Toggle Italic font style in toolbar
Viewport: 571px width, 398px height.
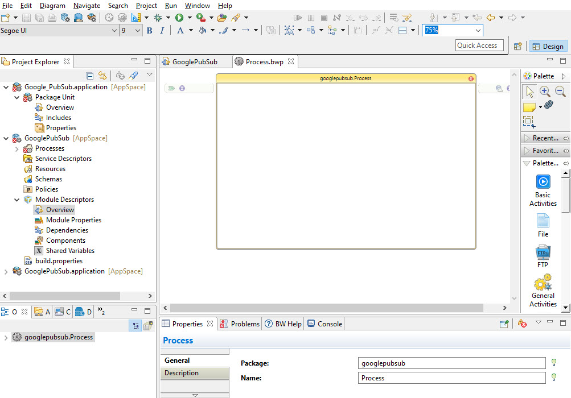click(162, 31)
